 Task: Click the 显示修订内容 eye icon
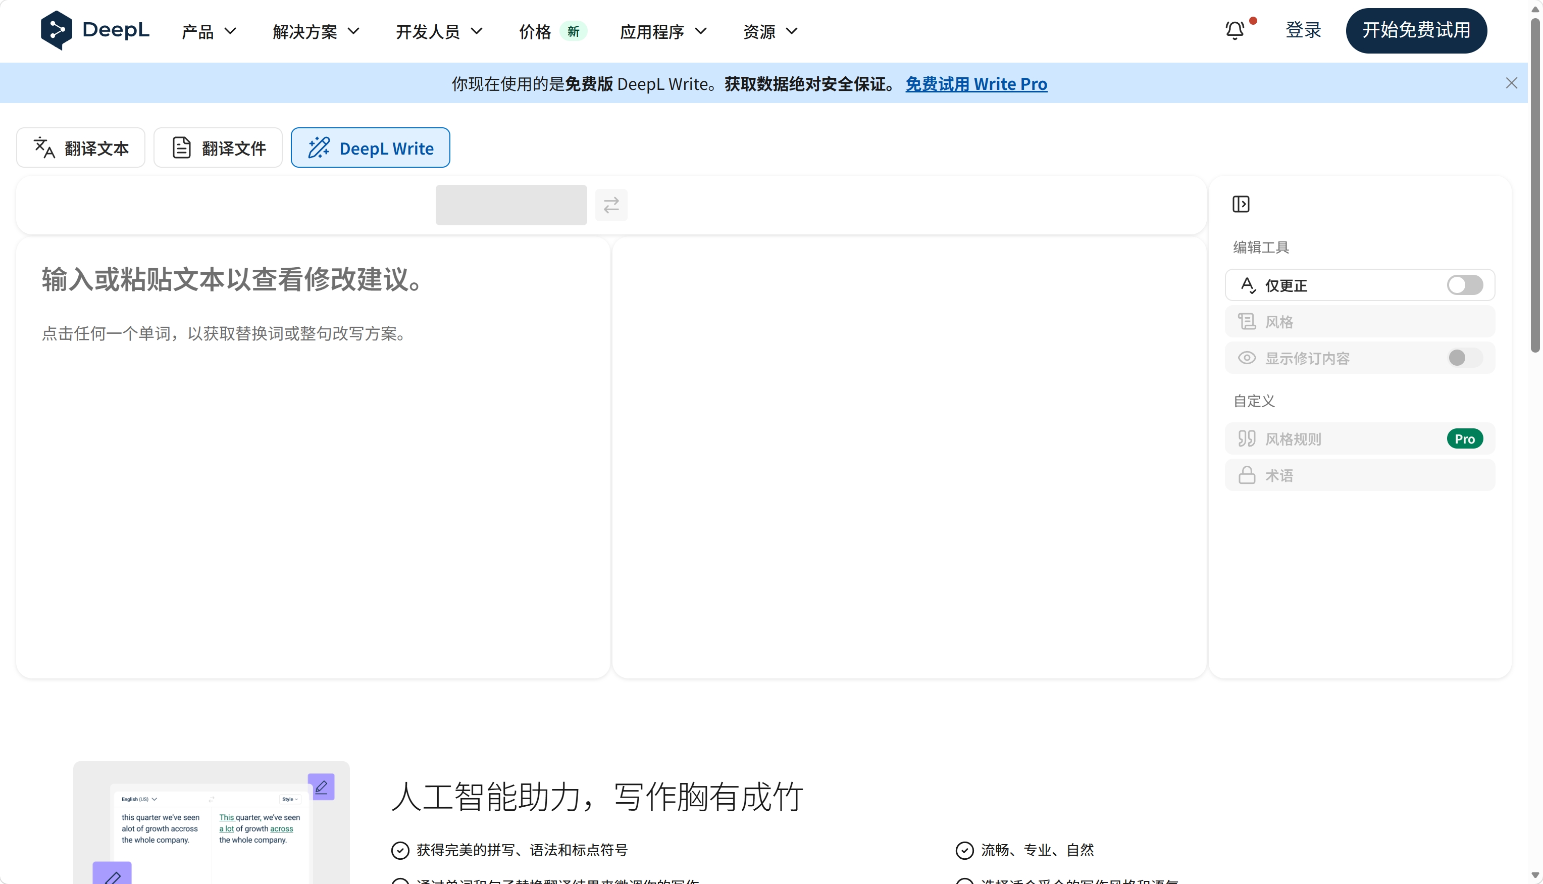1247,358
